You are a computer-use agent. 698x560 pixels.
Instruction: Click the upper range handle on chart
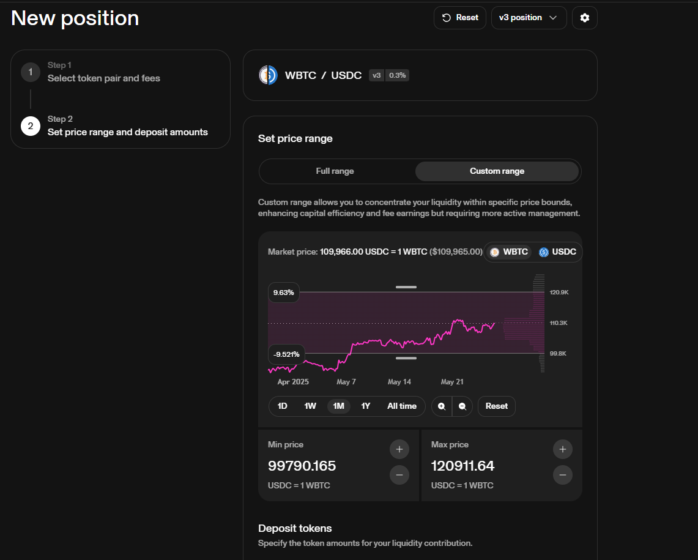pyautogui.click(x=406, y=288)
